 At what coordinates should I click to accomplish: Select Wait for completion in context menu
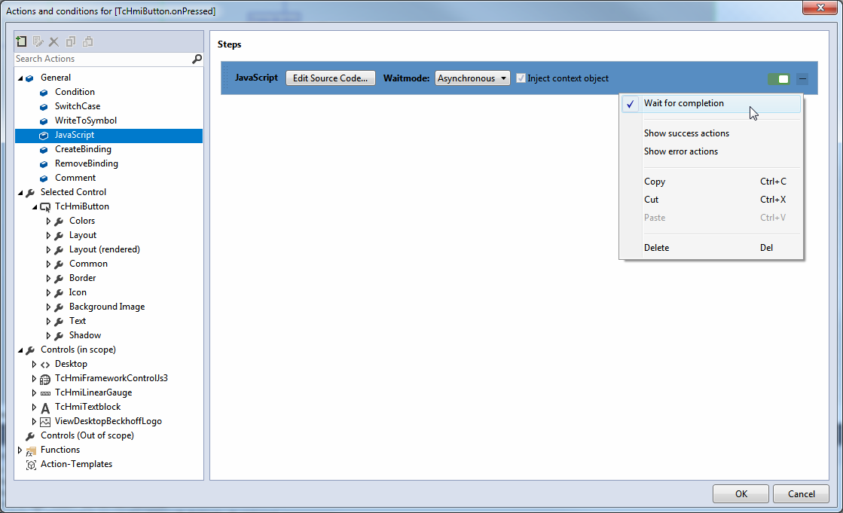click(x=710, y=103)
